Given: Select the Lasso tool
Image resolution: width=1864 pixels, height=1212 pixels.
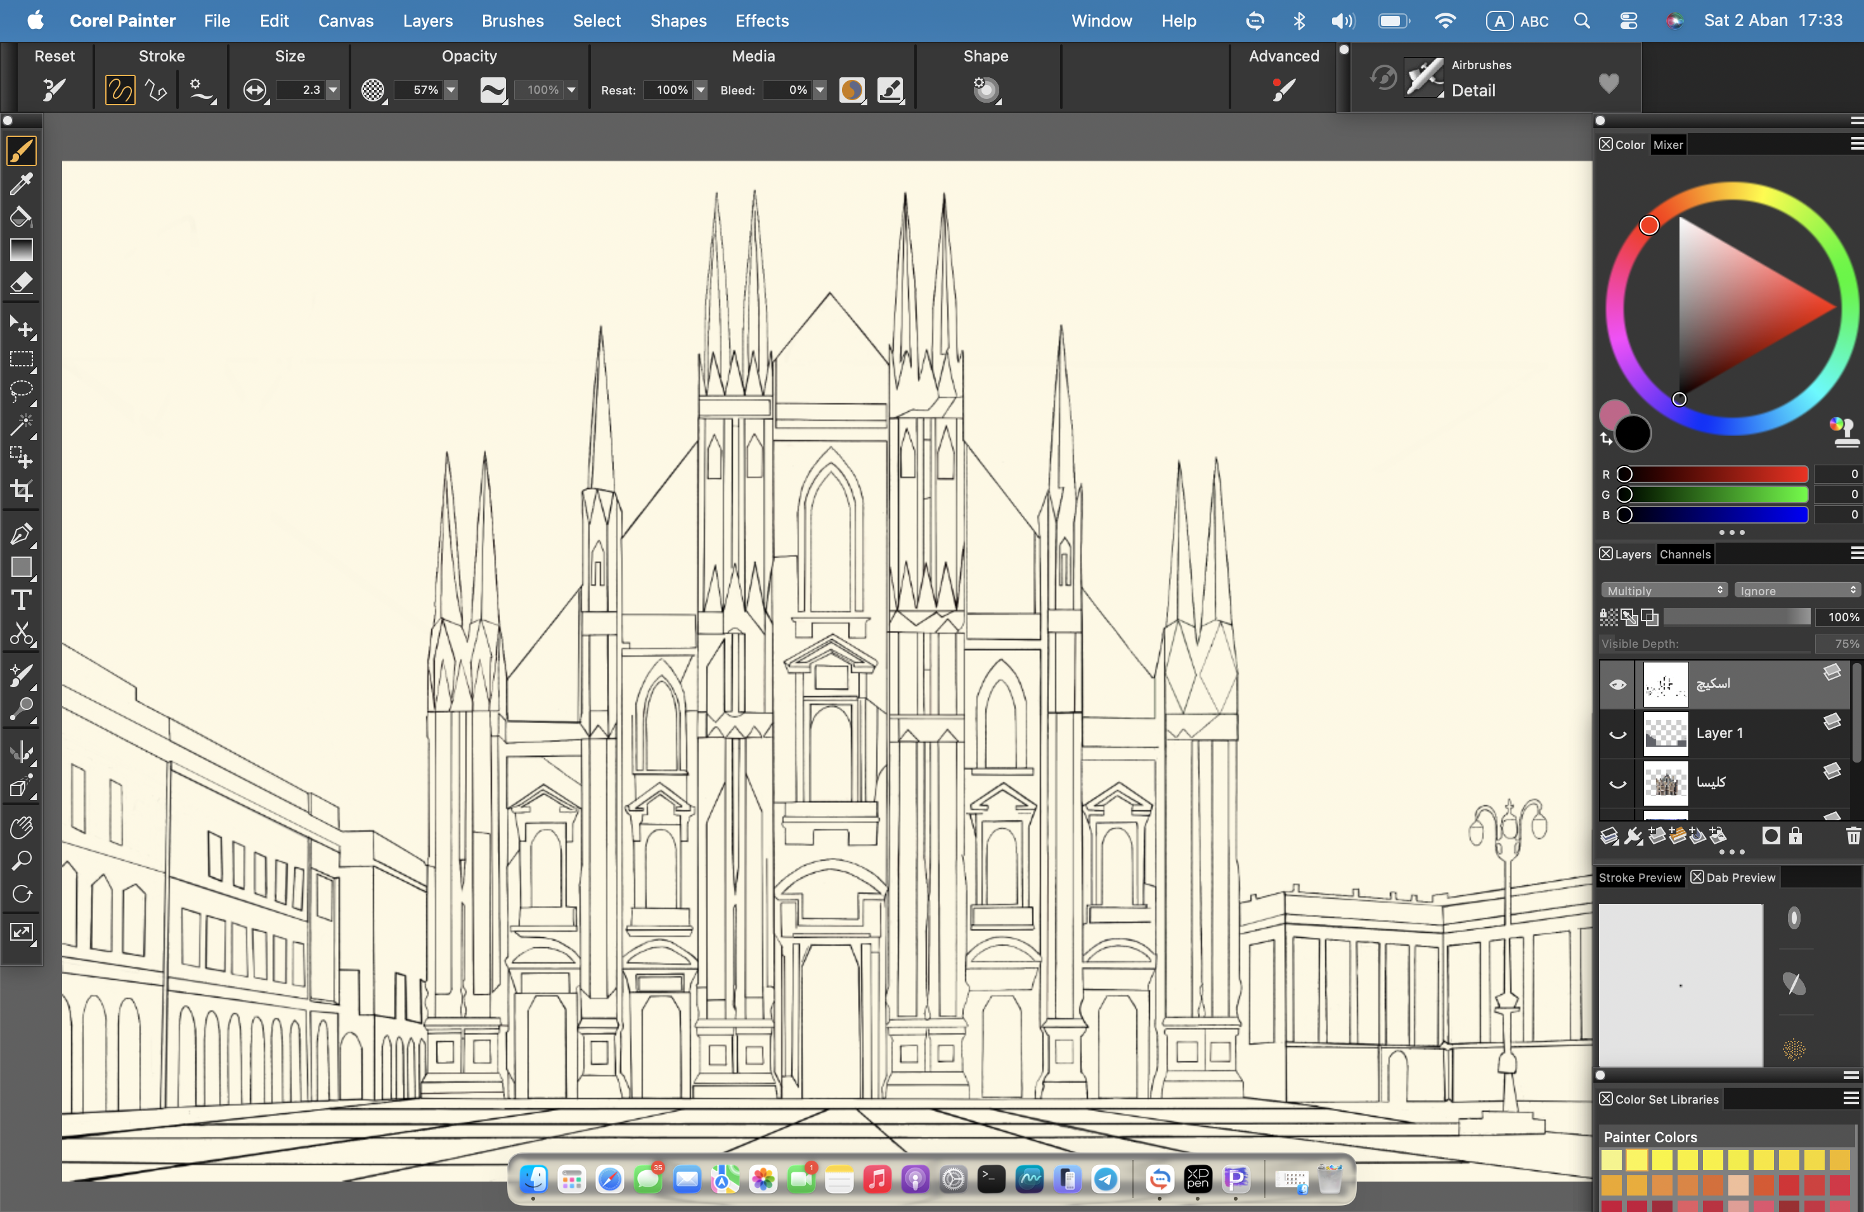Looking at the screenshot, I should pos(22,392).
